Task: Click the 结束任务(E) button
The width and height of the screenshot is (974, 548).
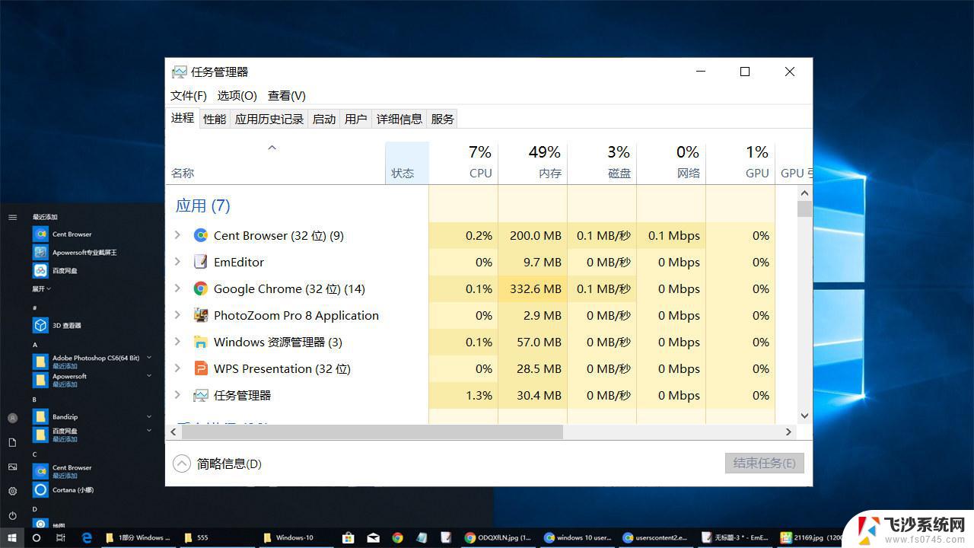Action: coord(765,463)
